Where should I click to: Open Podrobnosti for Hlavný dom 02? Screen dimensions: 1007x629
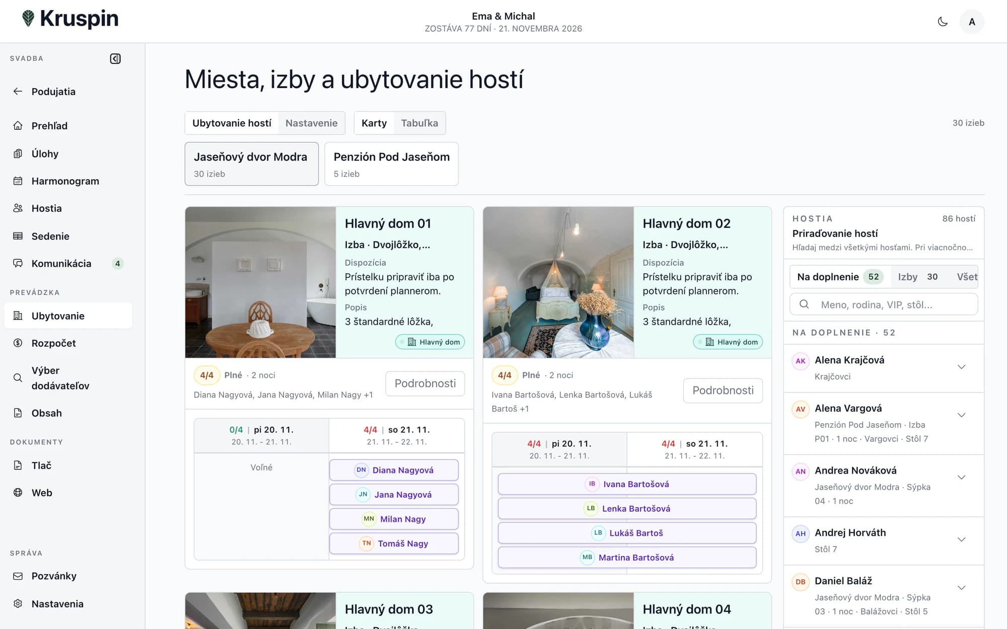(723, 390)
